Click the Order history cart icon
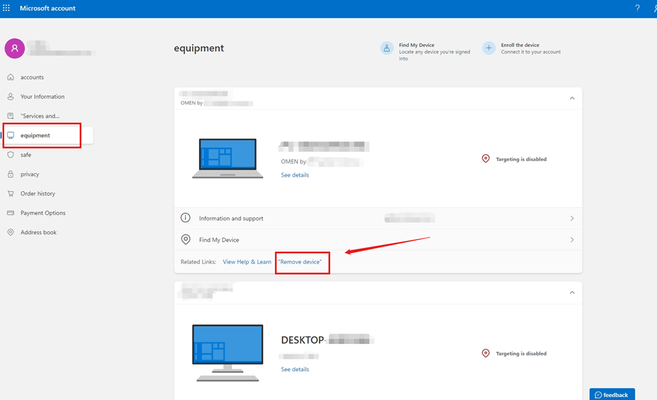 pyautogui.click(x=11, y=193)
